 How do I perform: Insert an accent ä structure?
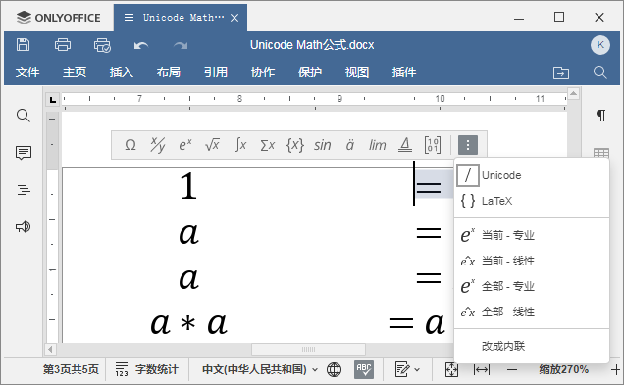pyautogui.click(x=350, y=145)
